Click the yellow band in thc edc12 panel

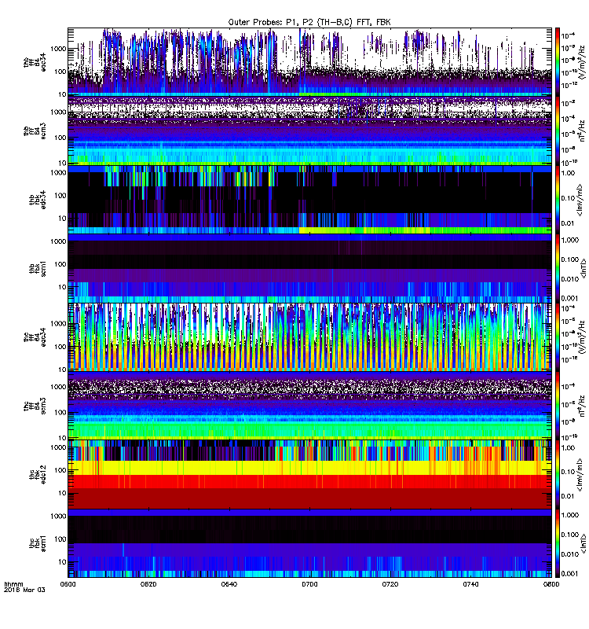click(x=309, y=468)
